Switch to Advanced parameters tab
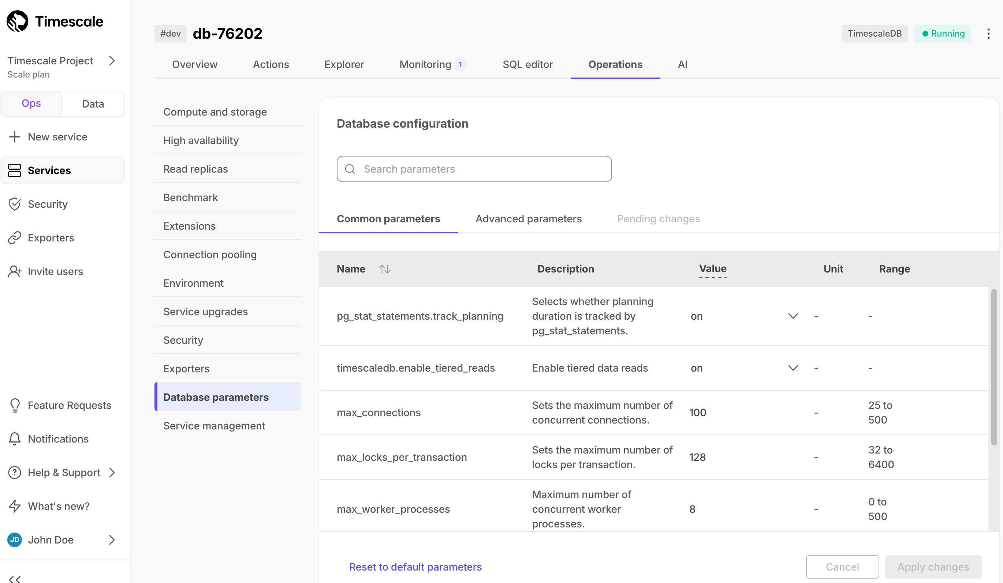 tap(528, 219)
